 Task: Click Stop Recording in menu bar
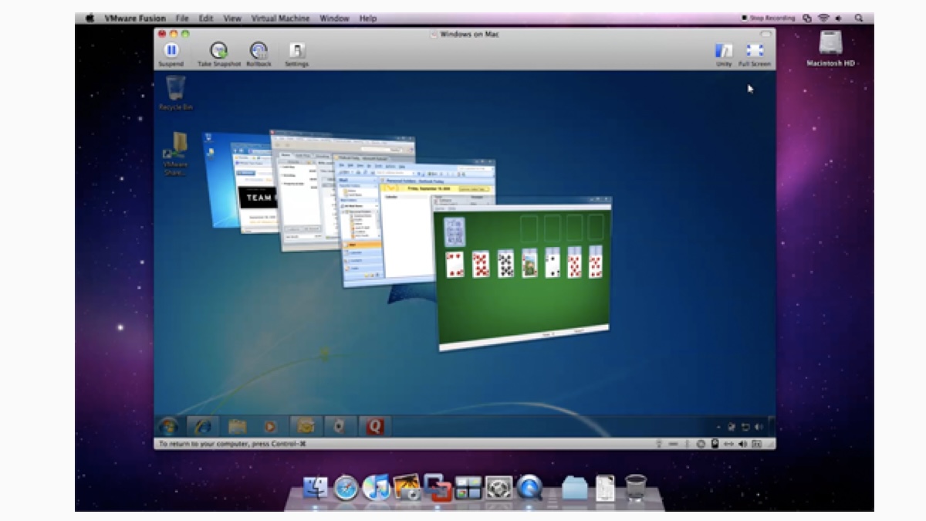pos(769,18)
